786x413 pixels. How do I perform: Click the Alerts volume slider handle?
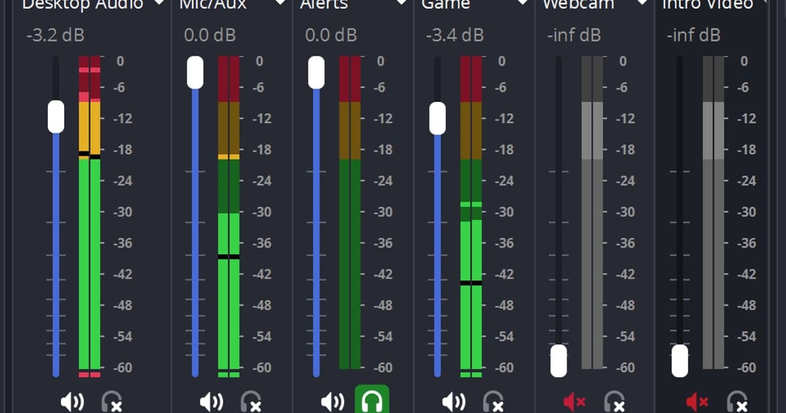pos(316,72)
